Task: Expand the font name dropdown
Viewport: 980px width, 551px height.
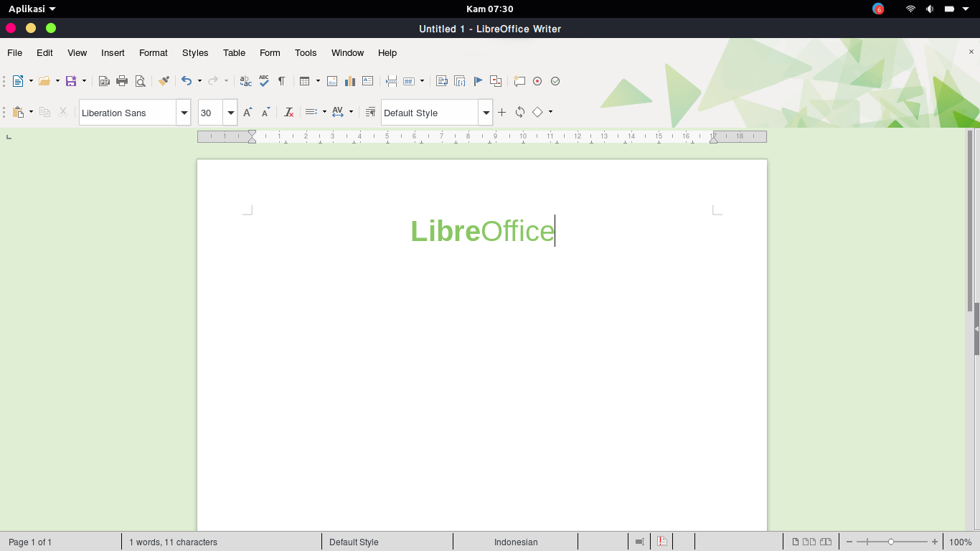Action: point(184,113)
